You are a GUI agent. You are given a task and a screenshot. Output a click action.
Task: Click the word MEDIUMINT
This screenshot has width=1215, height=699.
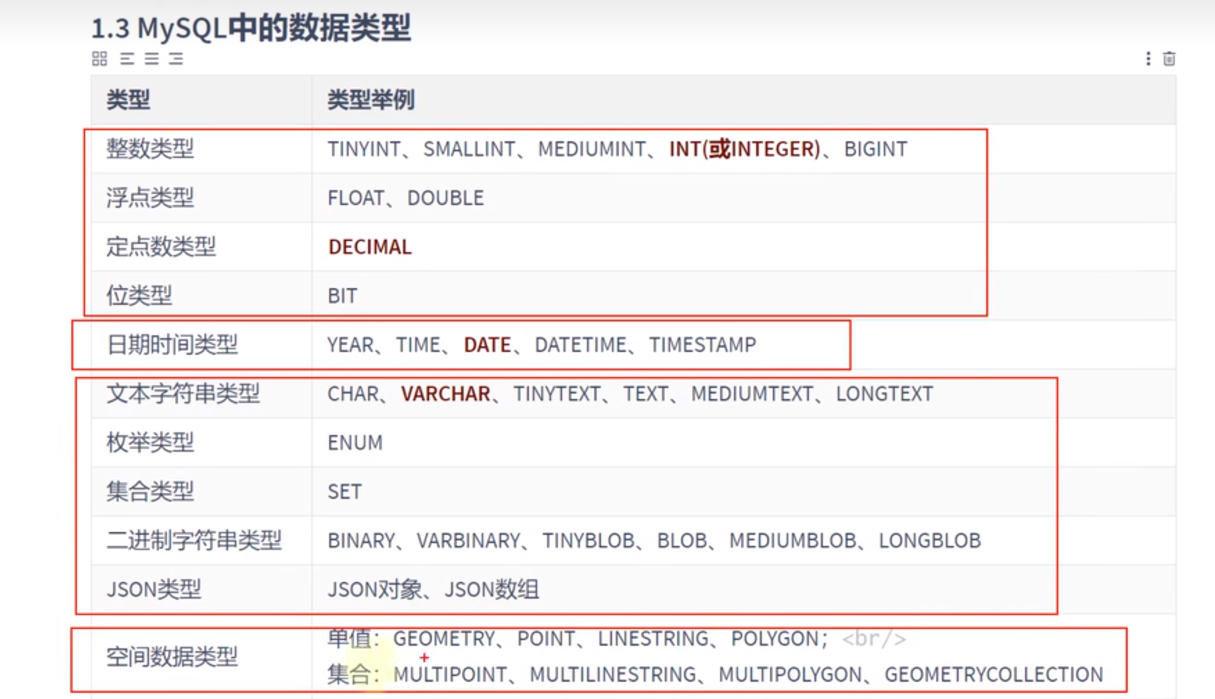tap(592, 149)
